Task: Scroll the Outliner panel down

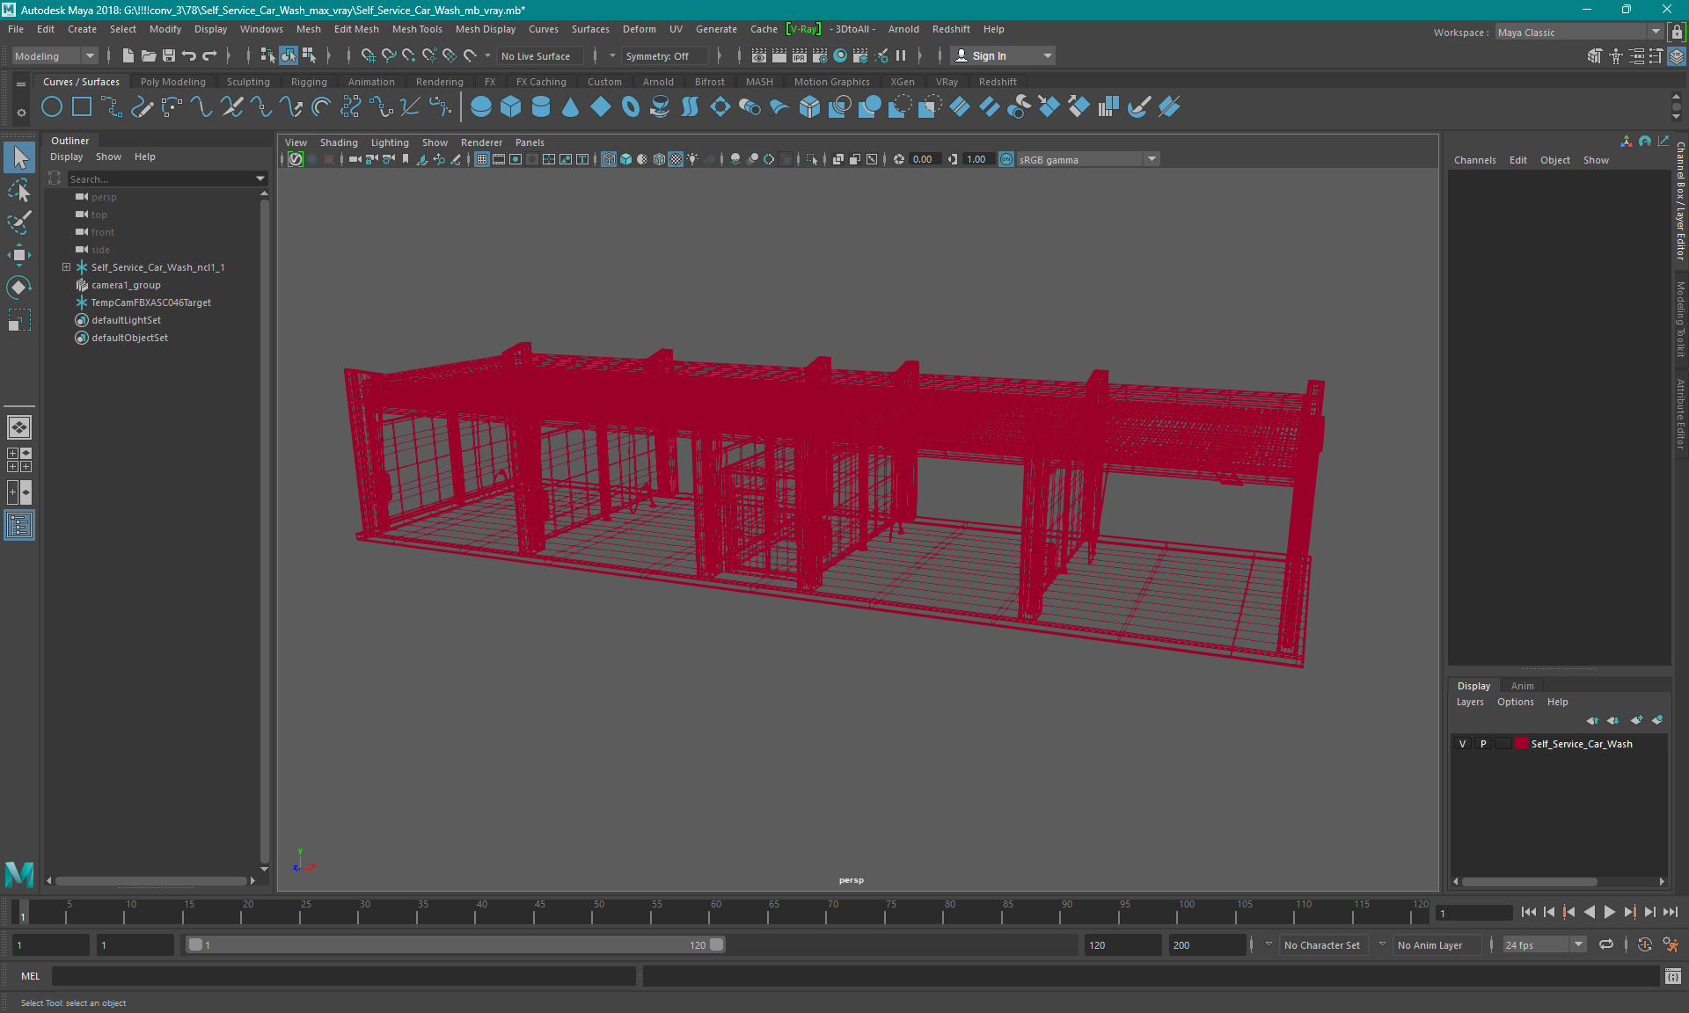Action: coord(266,871)
